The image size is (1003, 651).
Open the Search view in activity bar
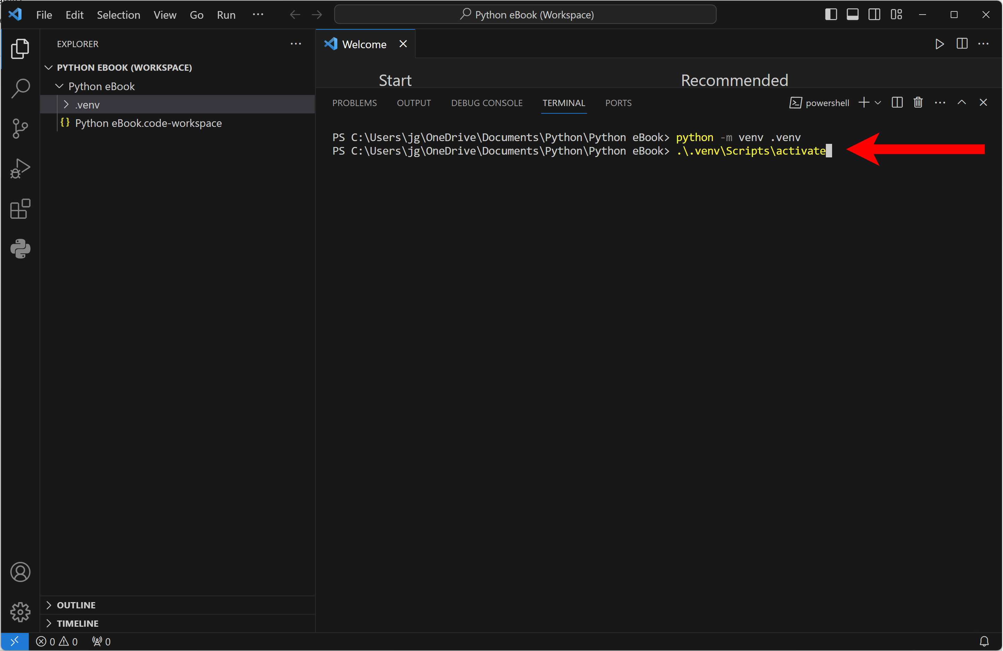coord(20,88)
